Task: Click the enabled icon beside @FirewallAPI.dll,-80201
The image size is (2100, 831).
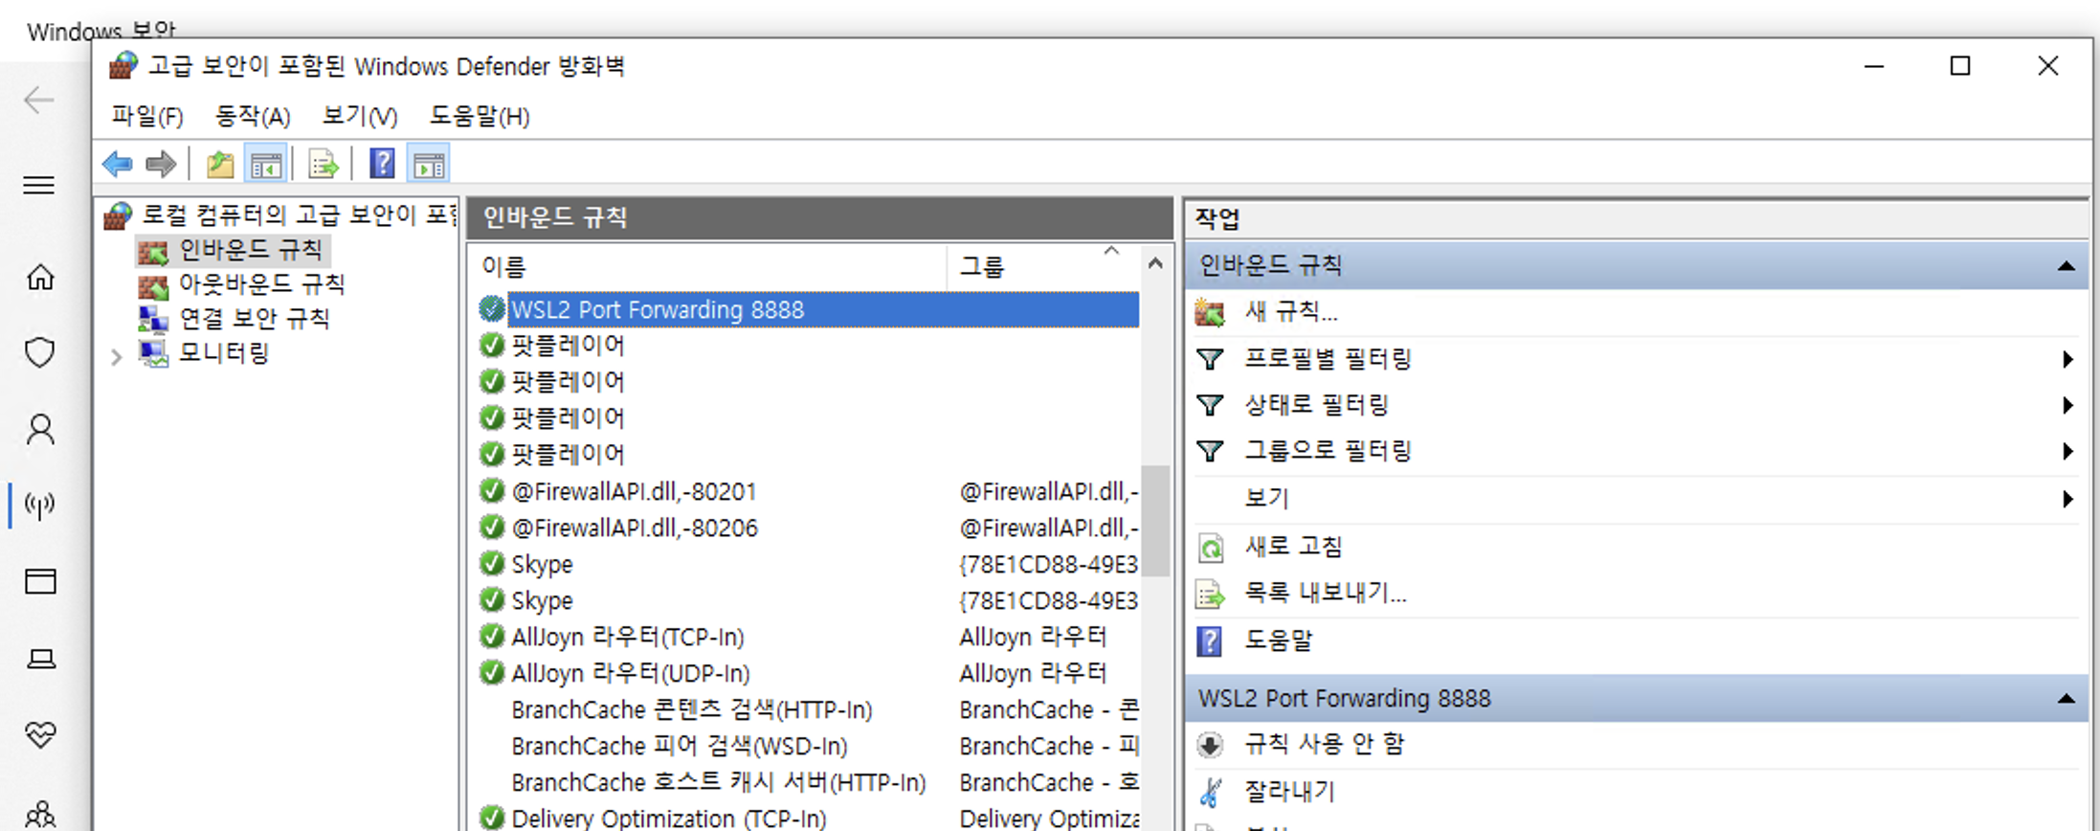Action: click(492, 491)
